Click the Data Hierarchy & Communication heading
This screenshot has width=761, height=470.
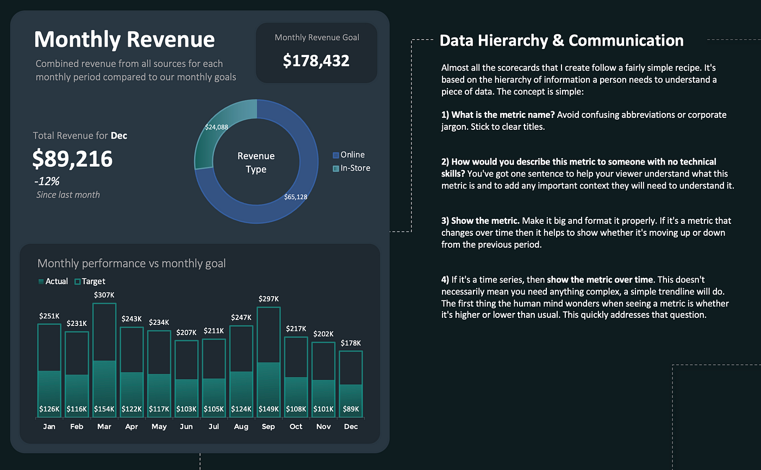pos(562,41)
